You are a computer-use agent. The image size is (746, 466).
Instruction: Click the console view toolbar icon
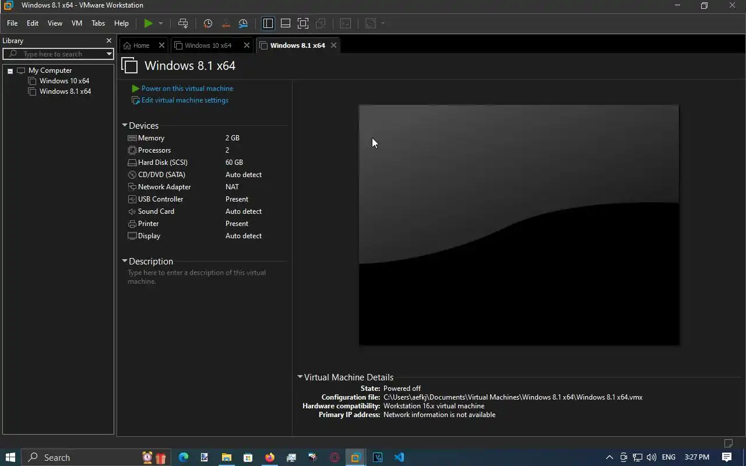click(x=346, y=23)
